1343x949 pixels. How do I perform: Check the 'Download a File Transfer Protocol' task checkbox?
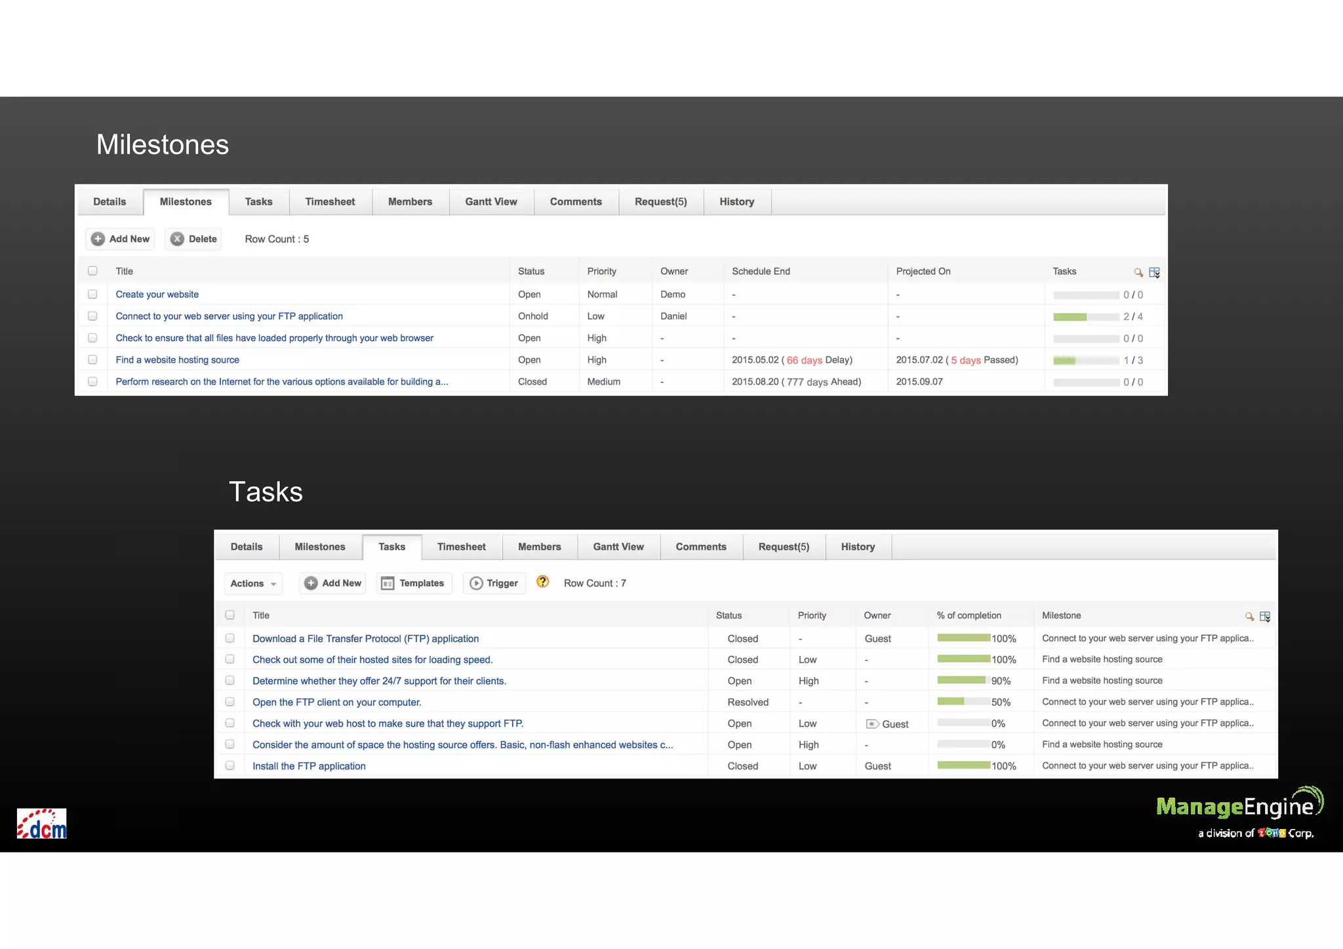(230, 638)
